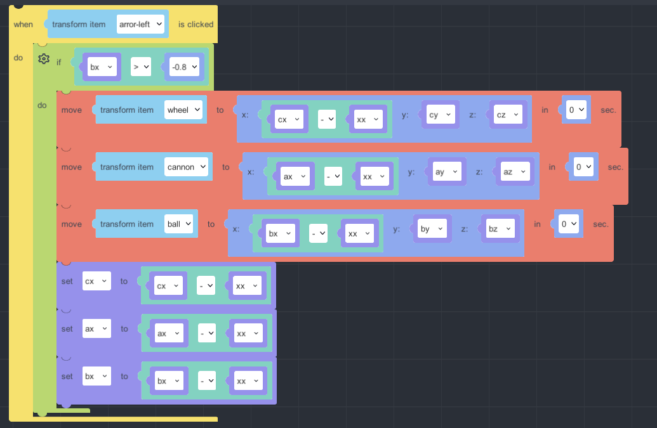Select the yellow 'when' event block label

click(23, 25)
